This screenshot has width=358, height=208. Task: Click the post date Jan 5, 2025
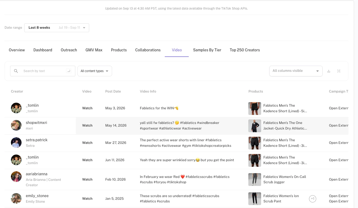pos(114,199)
